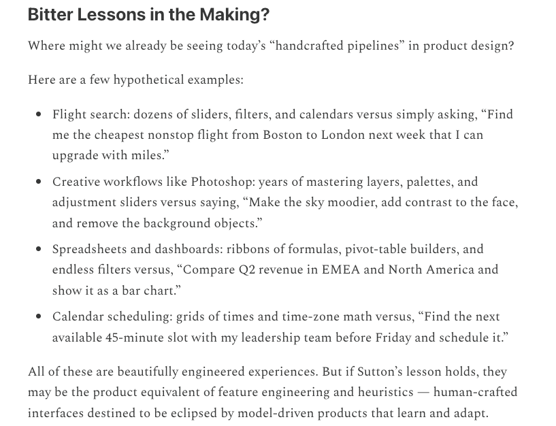Click the word "Photoshop" in the second bullet
The width and height of the screenshot is (556, 426).
pos(221,182)
